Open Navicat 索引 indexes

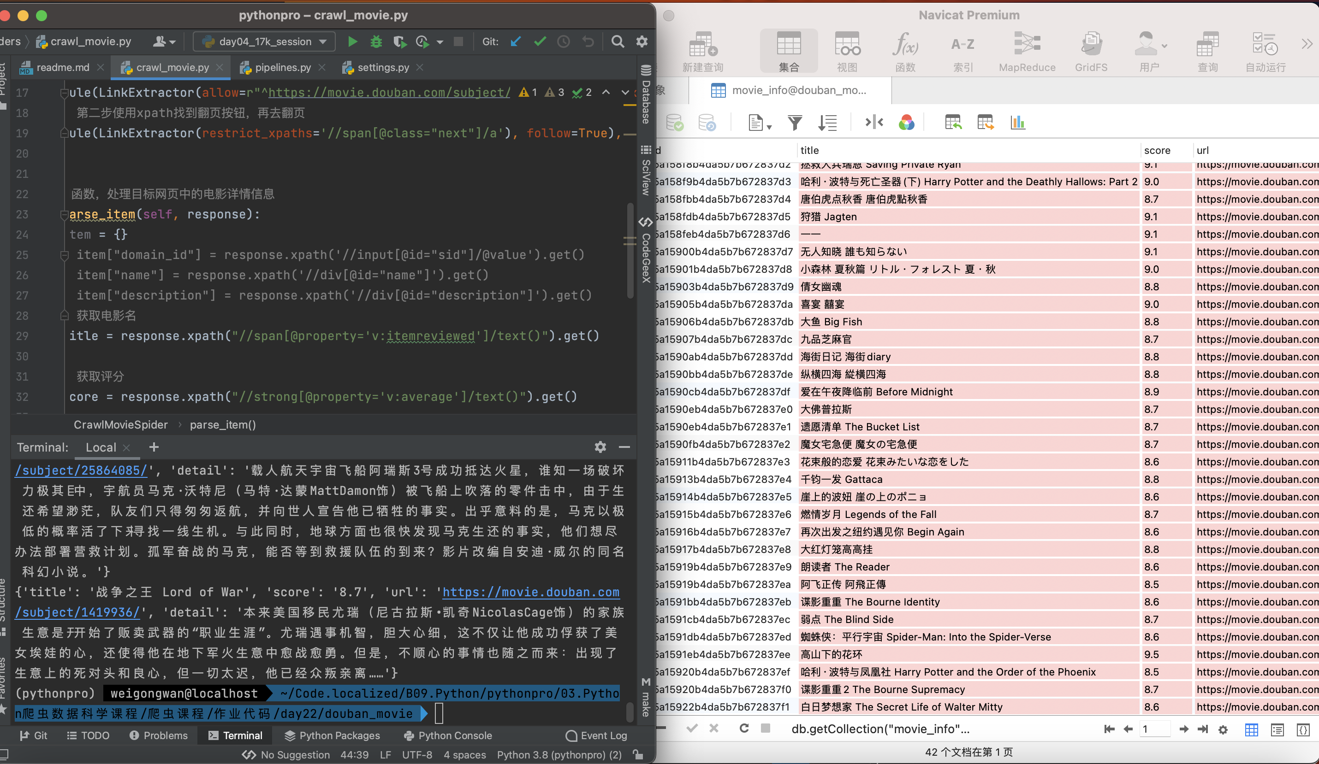963,52
